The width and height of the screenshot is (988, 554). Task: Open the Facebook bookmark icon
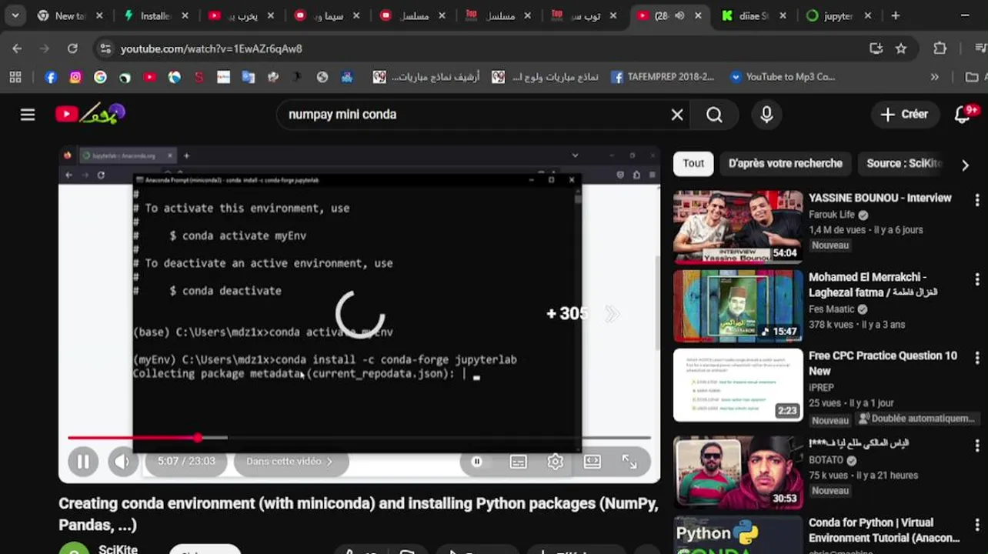[x=51, y=77]
